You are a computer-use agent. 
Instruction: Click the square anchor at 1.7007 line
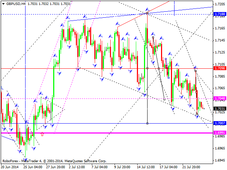click(x=147, y=123)
